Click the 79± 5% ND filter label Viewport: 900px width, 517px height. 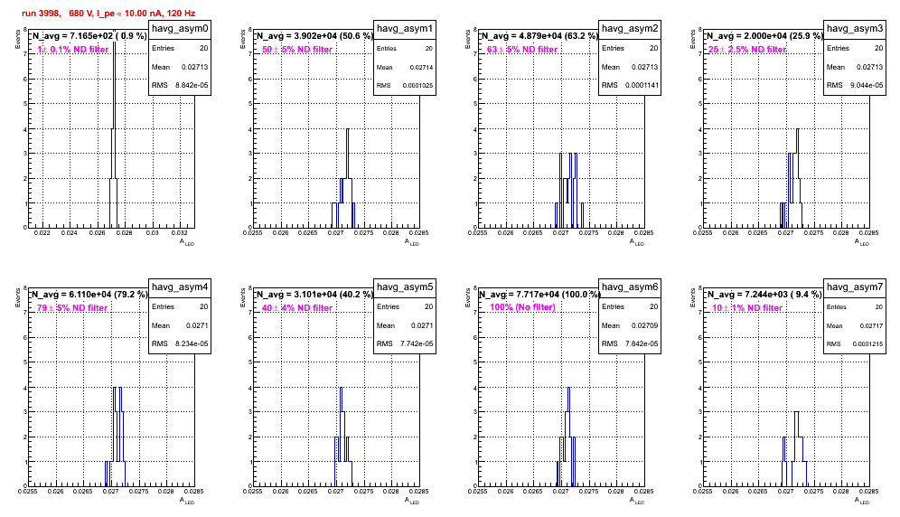click(72, 308)
